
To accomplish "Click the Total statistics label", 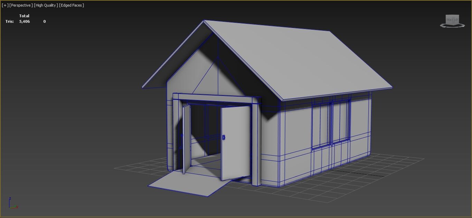I will click(x=24, y=16).
